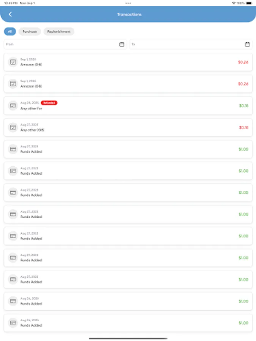
Task: Click the card icon on the Aug 28 refunded transaction
Action: point(13,105)
